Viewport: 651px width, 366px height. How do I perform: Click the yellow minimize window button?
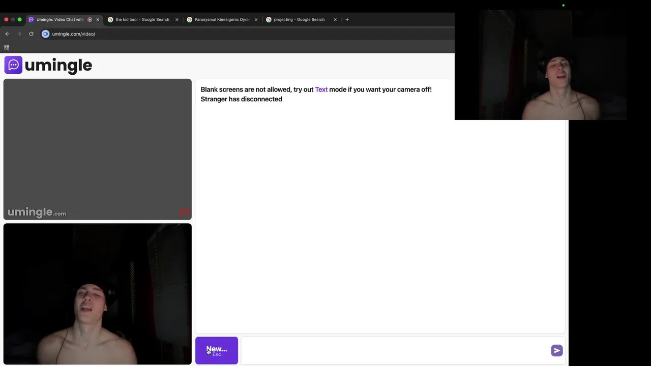pos(13,20)
